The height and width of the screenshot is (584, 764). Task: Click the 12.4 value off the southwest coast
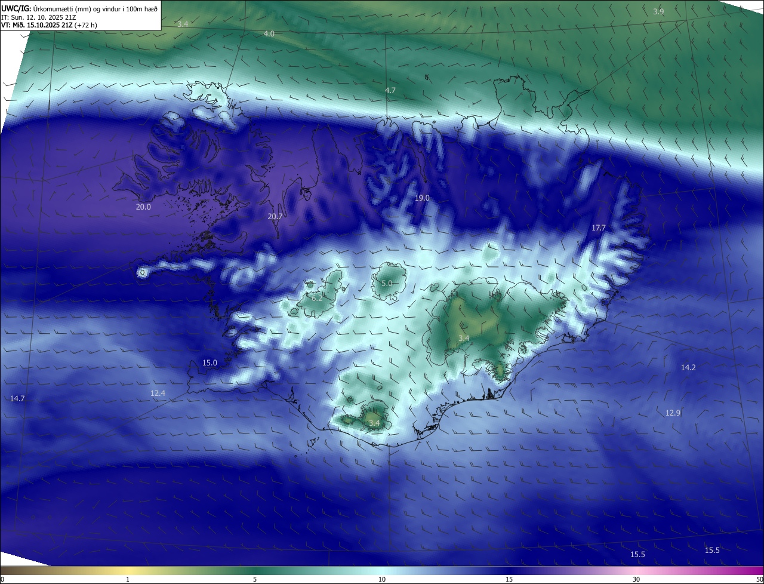pyautogui.click(x=158, y=394)
